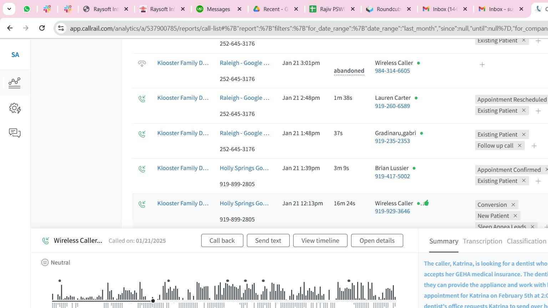Click the abandoned call icon for 3:01pm row
548x308 pixels.
[142, 63]
